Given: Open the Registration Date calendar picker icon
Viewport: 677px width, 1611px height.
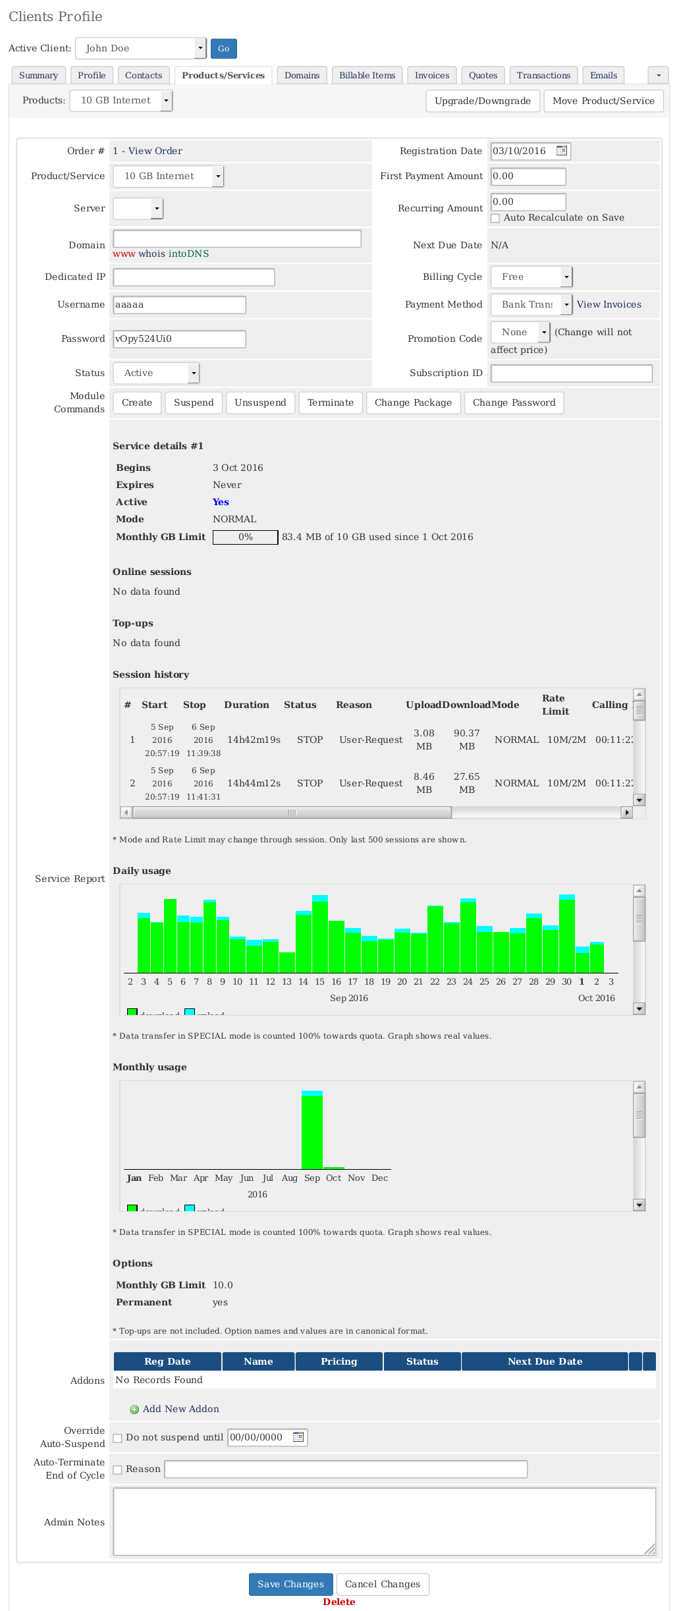Looking at the screenshot, I should pos(561,151).
